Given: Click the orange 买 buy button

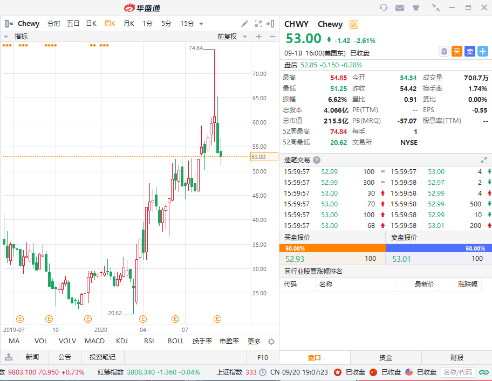Looking at the screenshot, I should 457,51.
